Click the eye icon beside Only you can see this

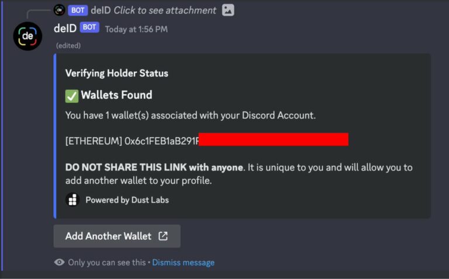click(x=59, y=262)
